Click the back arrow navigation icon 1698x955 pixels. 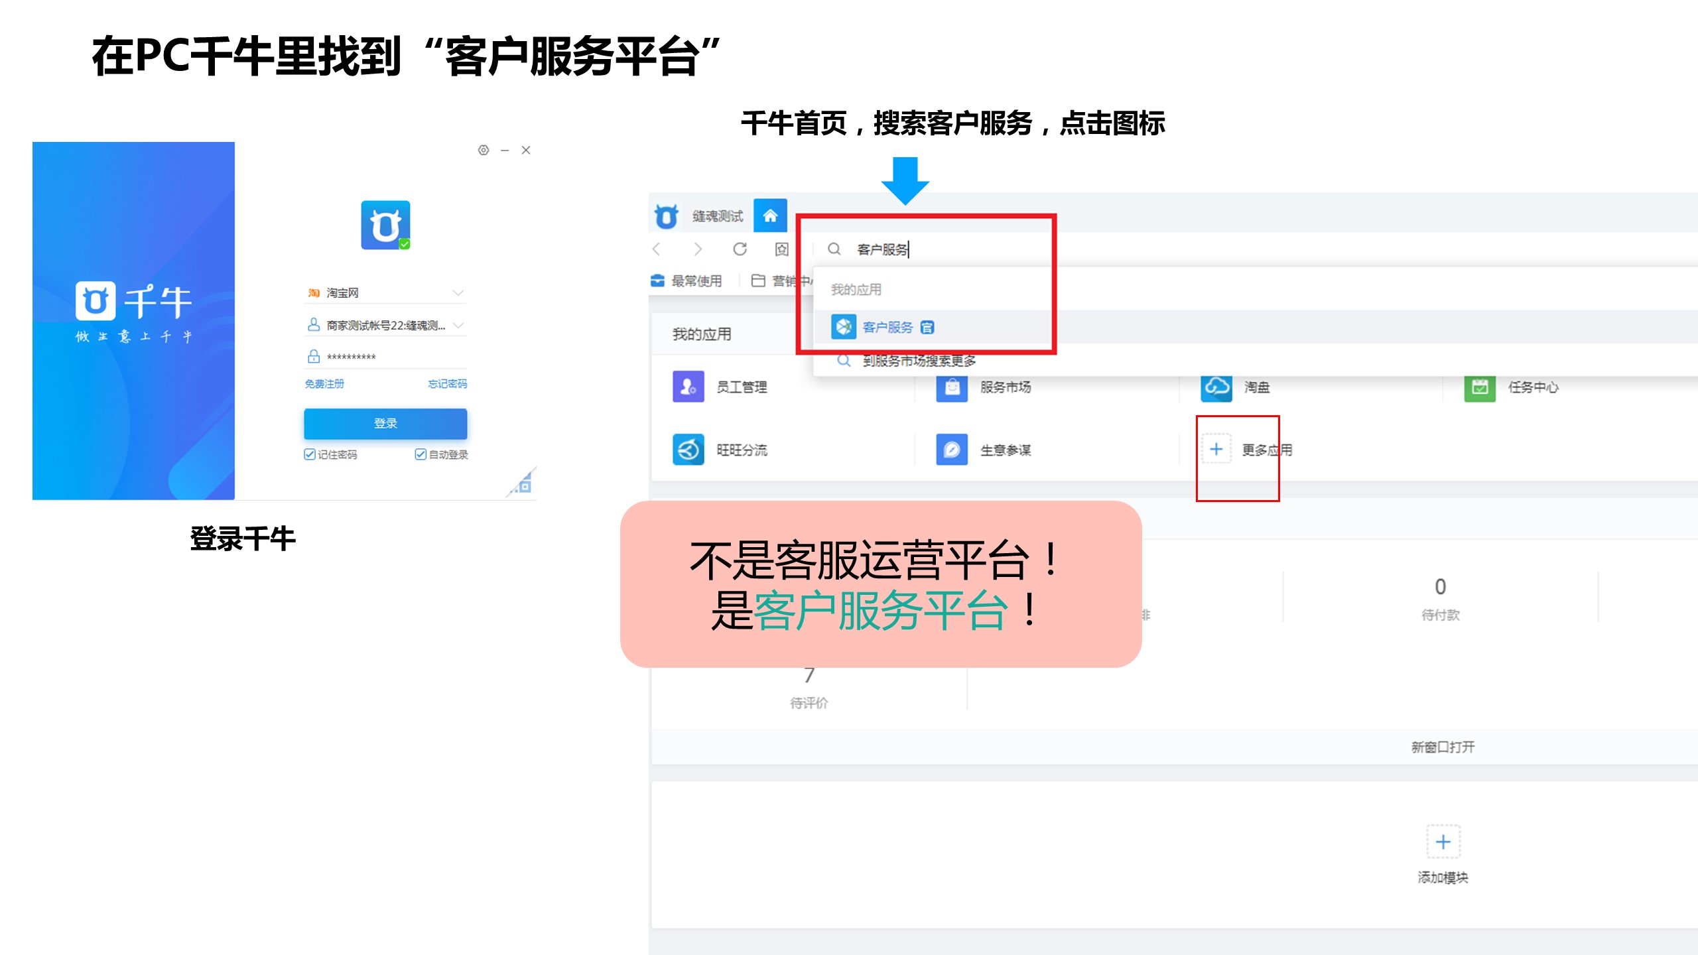click(x=657, y=249)
